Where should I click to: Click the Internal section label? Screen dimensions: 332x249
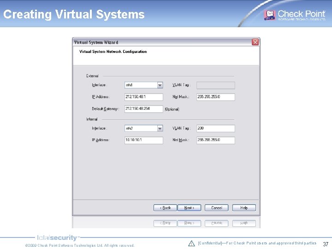click(92, 119)
